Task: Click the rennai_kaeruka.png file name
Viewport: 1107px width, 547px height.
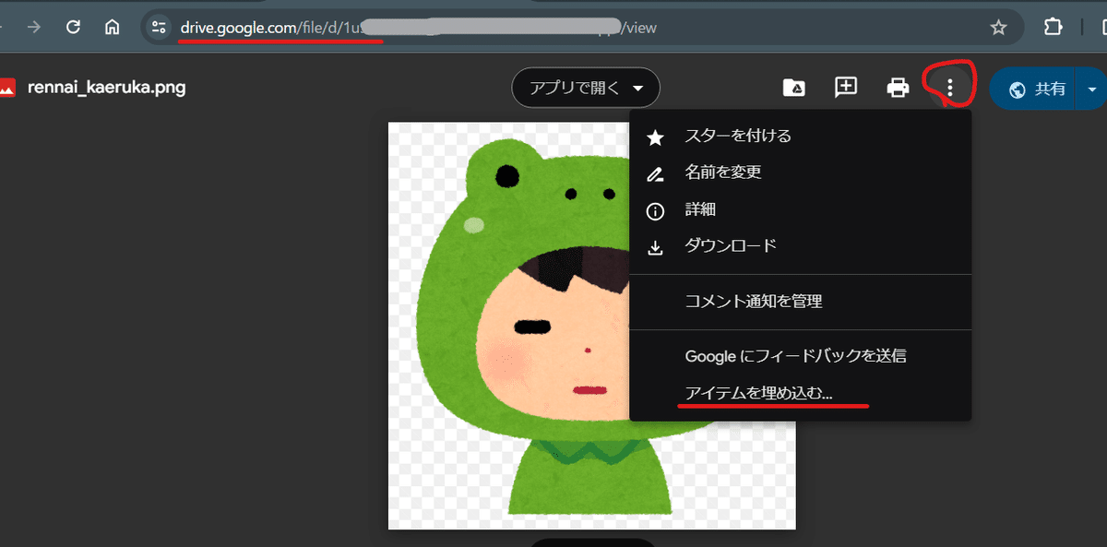Action: click(106, 89)
